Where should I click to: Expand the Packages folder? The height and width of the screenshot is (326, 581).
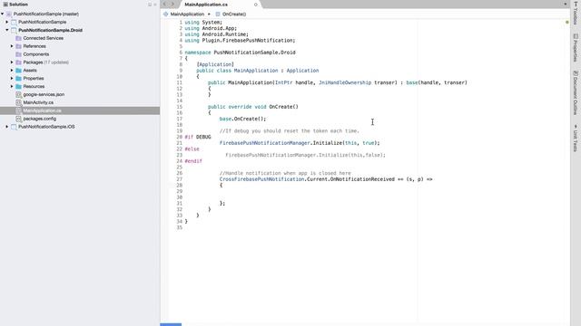(12, 62)
